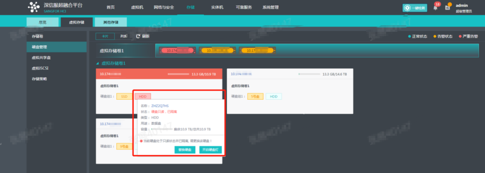
Task: Click the 剩余10.9 TB/总共10.9 TB text
Action: [192, 129]
